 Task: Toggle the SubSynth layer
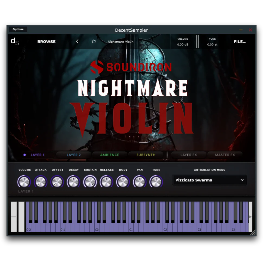[146, 155]
